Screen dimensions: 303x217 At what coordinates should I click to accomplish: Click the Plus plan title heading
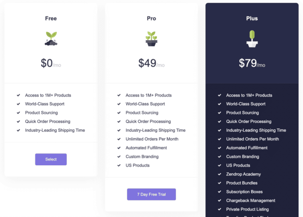(x=252, y=18)
